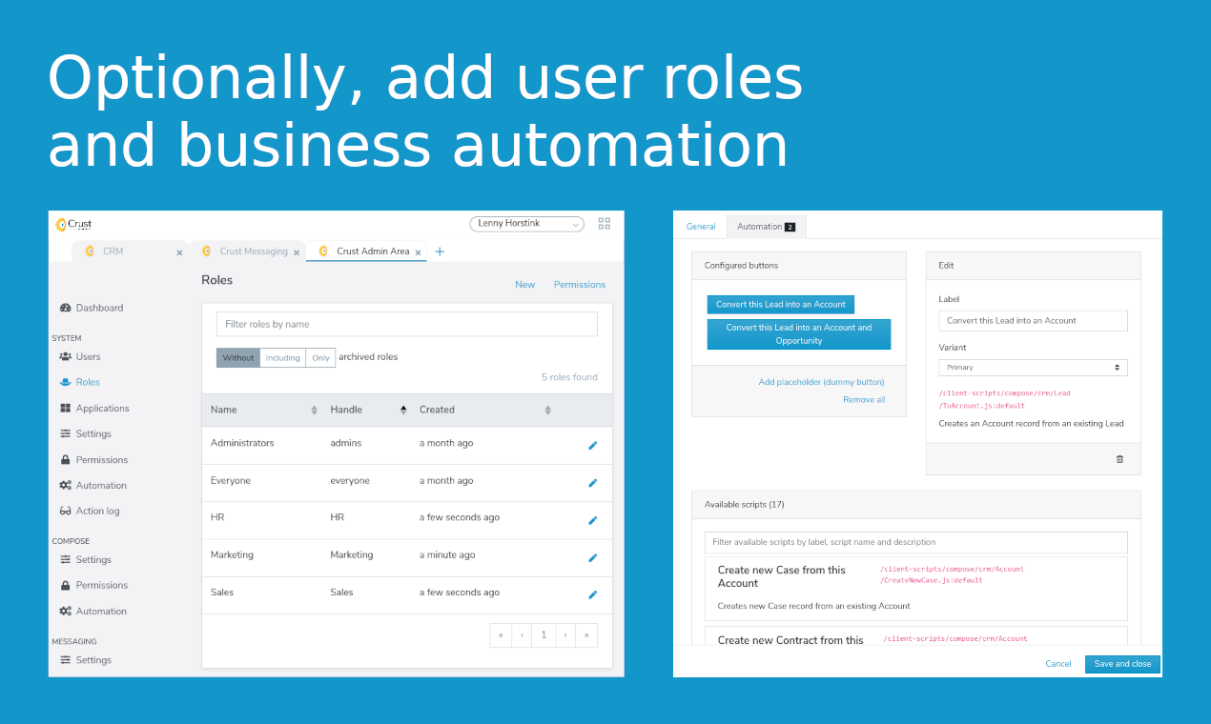1211x724 pixels.
Task: Open the app grid icon beside the user selector
Action: [604, 224]
